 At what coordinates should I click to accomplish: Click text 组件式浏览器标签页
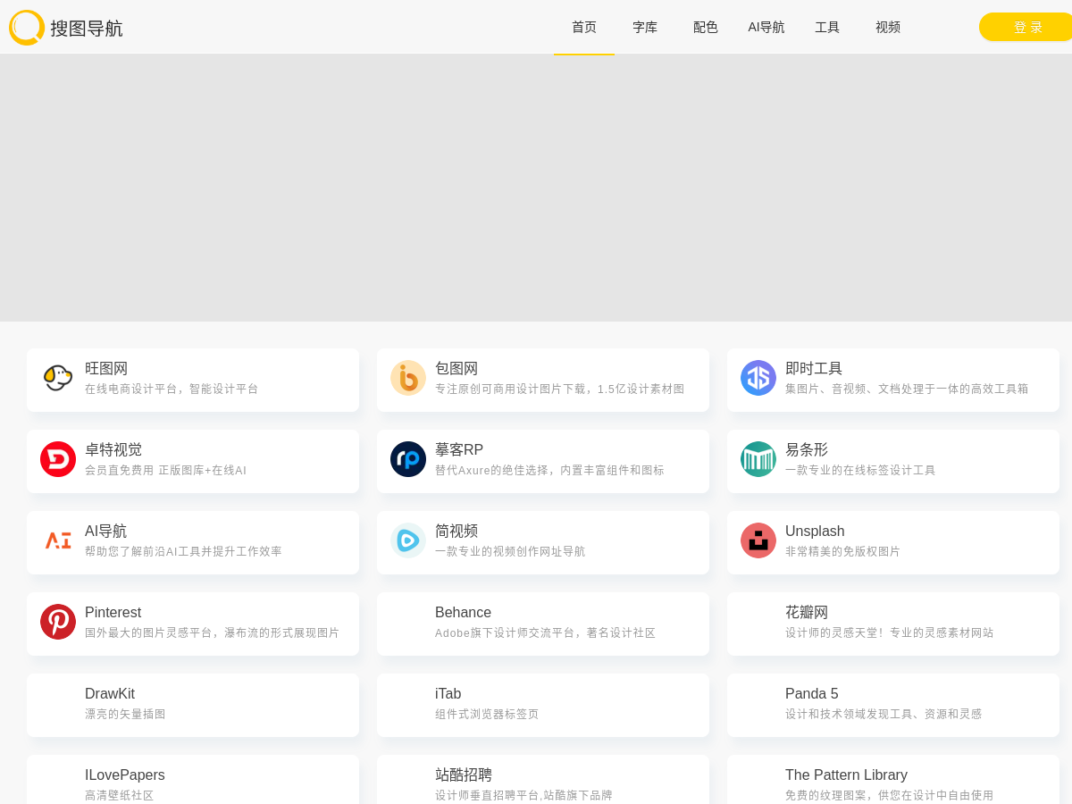[487, 715]
